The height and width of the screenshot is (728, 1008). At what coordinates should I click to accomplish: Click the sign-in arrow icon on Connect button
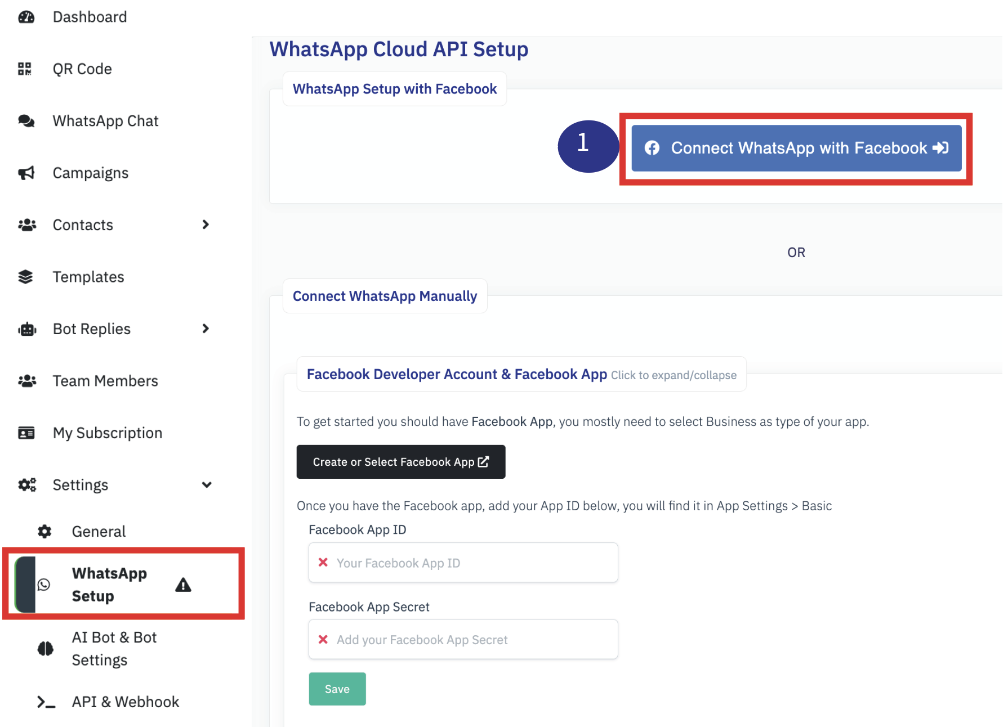click(x=941, y=148)
